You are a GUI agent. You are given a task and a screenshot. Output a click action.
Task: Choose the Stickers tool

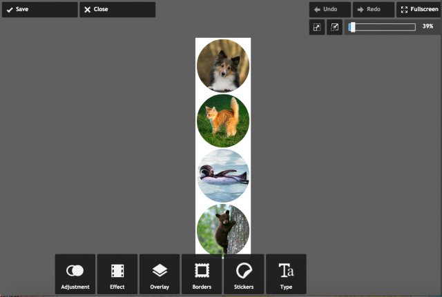244,274
